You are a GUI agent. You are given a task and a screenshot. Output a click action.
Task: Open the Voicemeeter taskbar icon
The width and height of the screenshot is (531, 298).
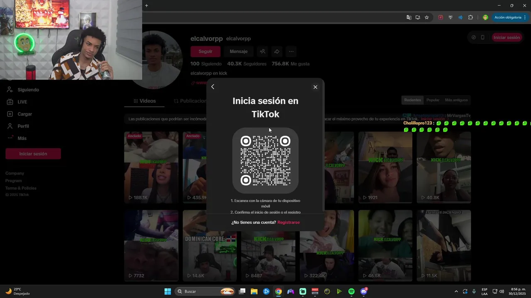[x=315, y=291]
